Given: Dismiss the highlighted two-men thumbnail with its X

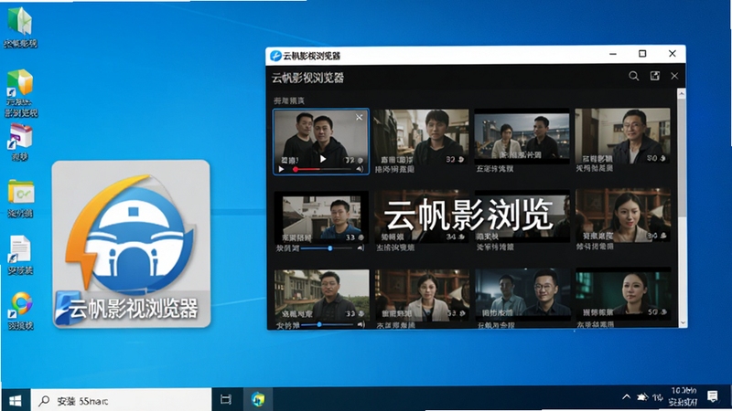Looking at the screenshot, I should (359, 118).
